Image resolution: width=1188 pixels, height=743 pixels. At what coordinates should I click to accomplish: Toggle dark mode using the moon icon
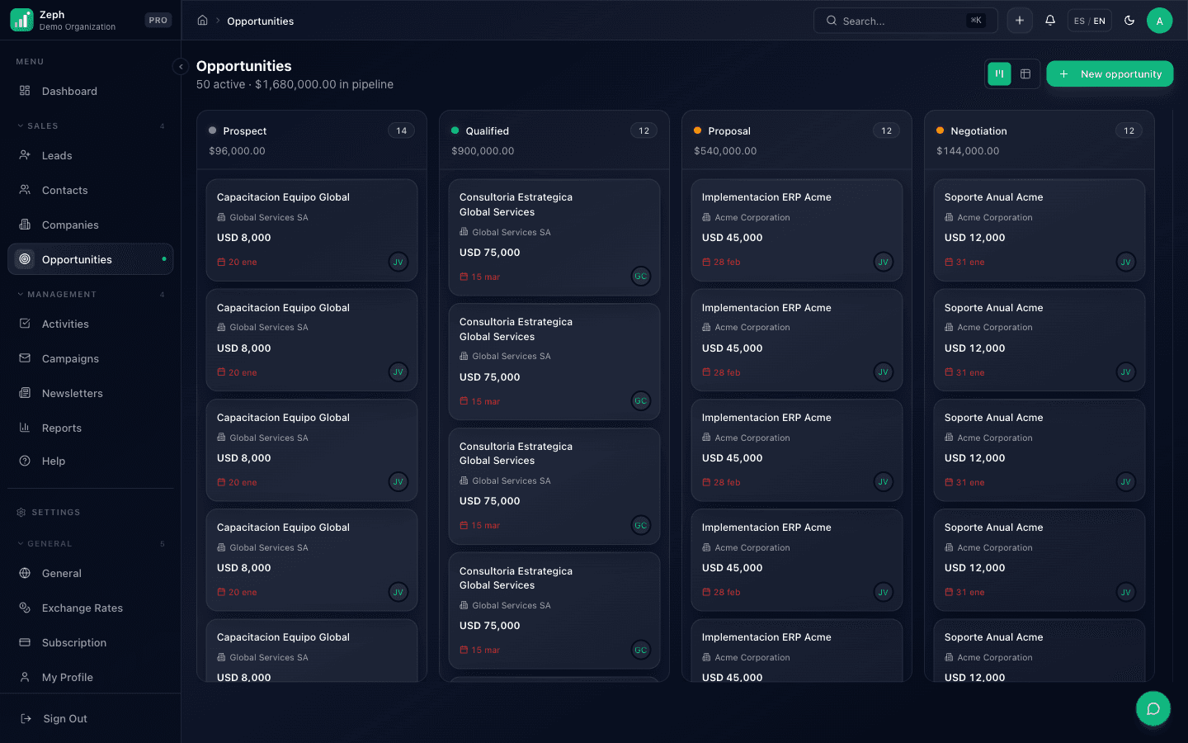coord(1129,20)
